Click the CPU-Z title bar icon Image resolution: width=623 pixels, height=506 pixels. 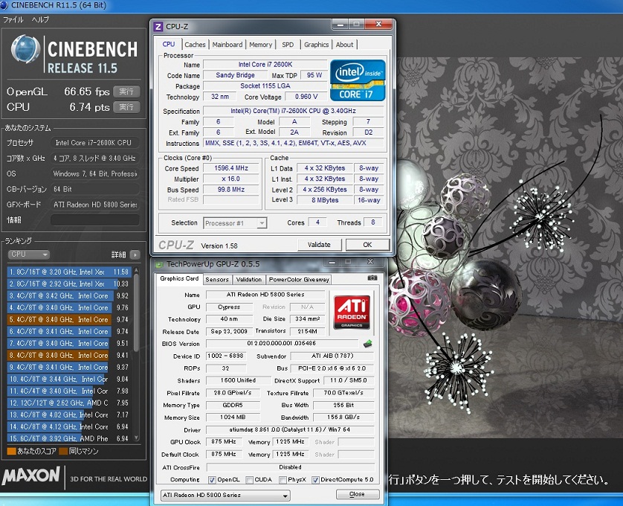point(158,27)
